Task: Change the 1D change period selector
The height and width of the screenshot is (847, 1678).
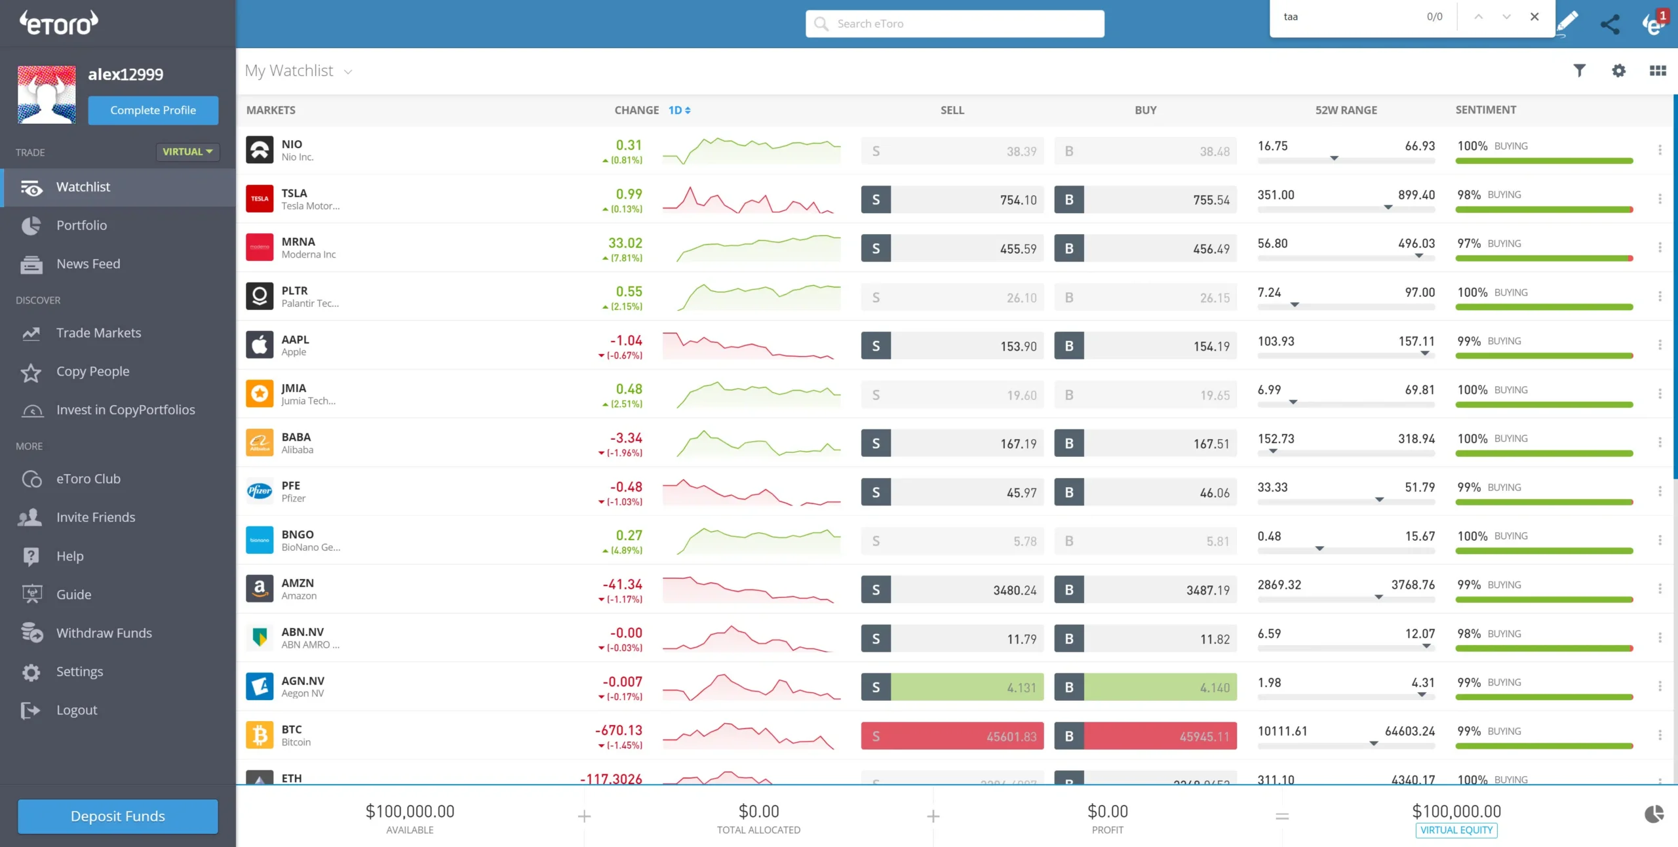Action: [679, 110]
